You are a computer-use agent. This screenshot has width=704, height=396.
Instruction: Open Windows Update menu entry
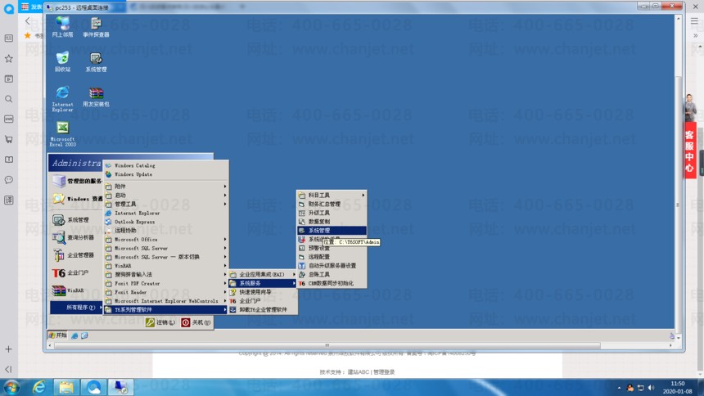click(165, 174)
